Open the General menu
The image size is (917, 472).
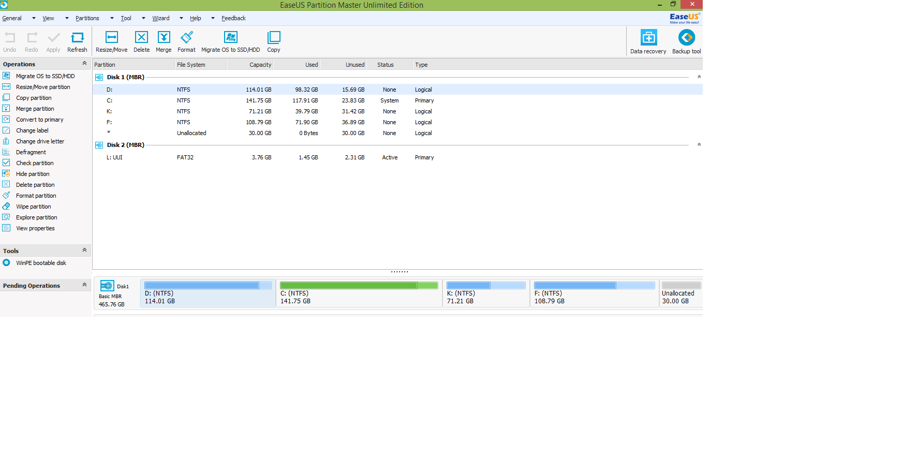click(x=12, y=18)
